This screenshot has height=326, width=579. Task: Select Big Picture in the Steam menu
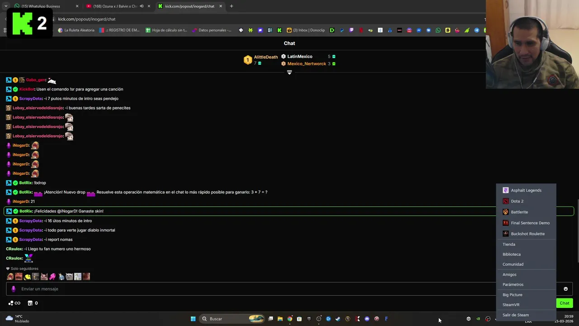[526, 295]
